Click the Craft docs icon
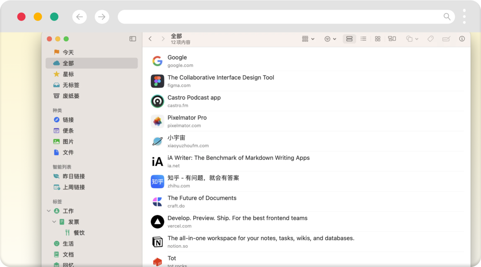 coord(157,202)
